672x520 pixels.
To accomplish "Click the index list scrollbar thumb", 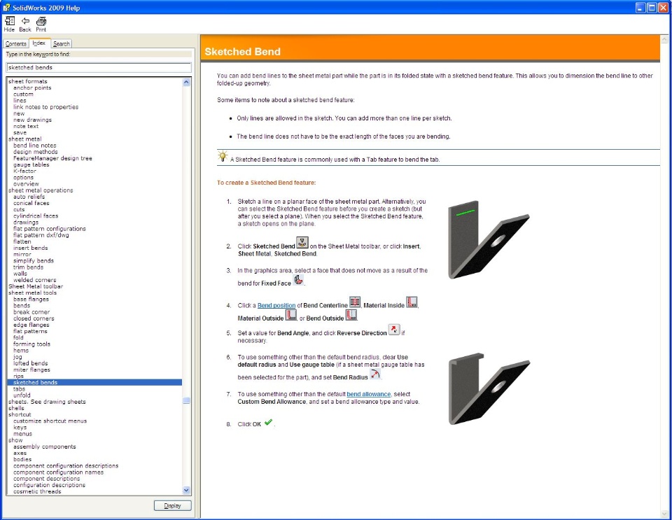I will (186, 401).
